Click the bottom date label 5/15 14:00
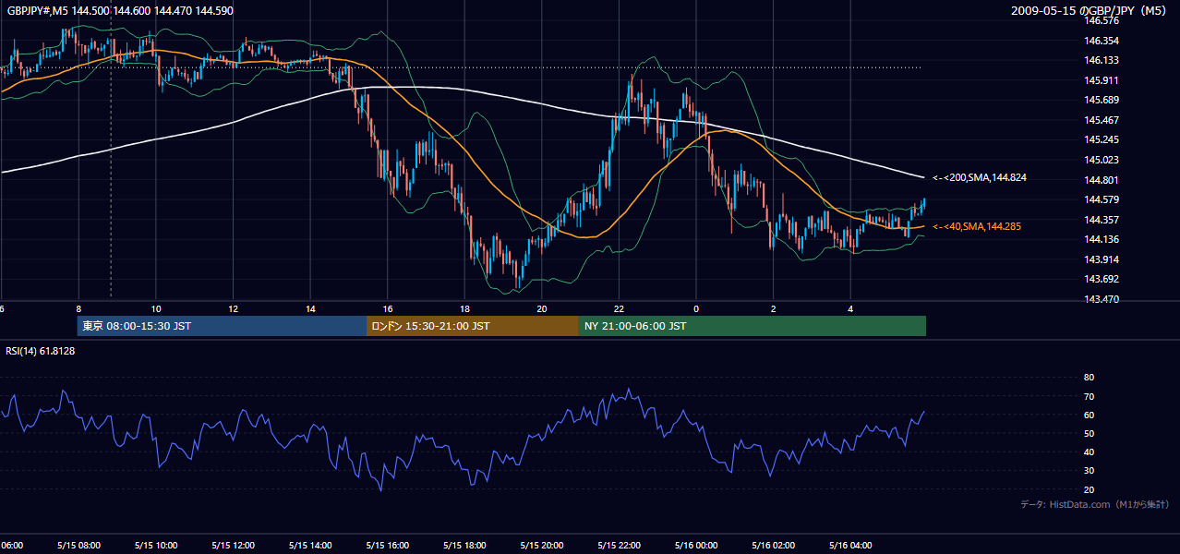The image size is (1180, 554). pos(309,545)
